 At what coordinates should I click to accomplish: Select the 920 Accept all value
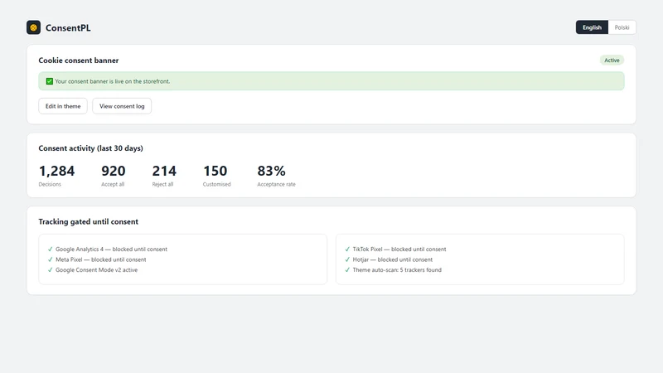[114, 171]
